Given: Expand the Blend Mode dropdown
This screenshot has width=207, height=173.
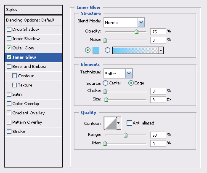Looking at the screenshot, I should coord(141,22).
